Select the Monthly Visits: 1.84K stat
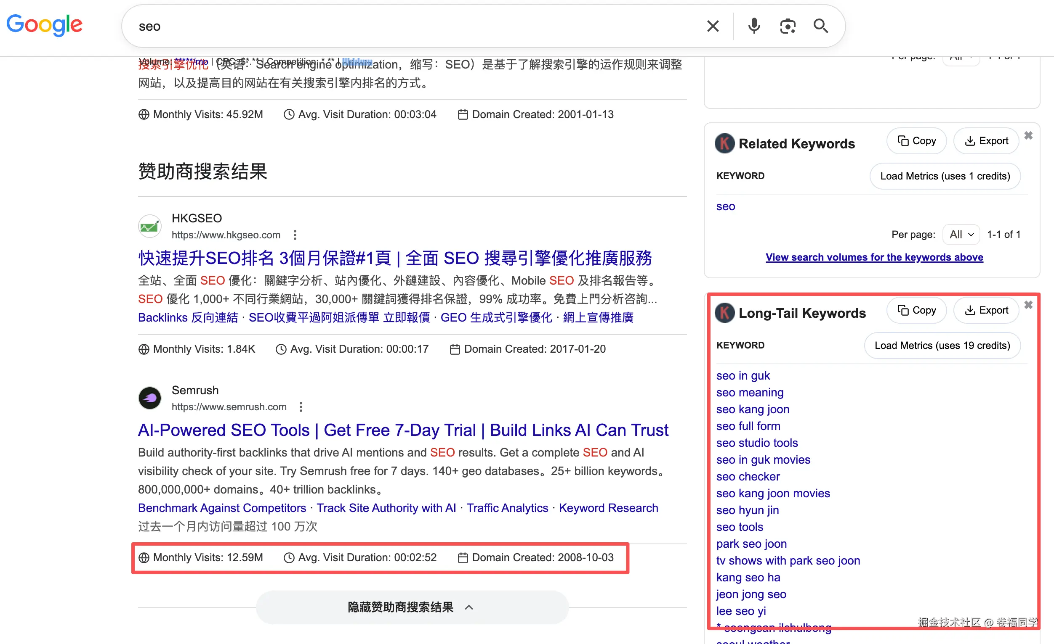Image resolution: width=1054 pixels, height=644 pixels. (197, 349)
